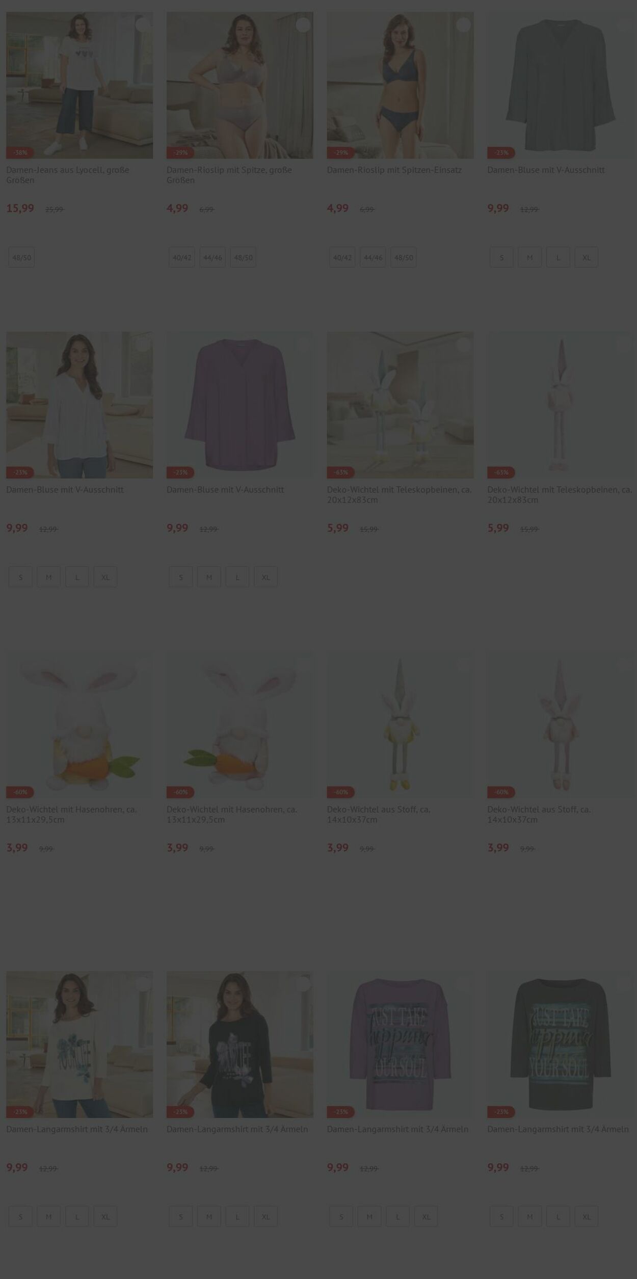Choose size M for purple Damen-Bluse
Image resolution: width=637 pixels, height=1279 pixels.
click(x=209, y=577)
